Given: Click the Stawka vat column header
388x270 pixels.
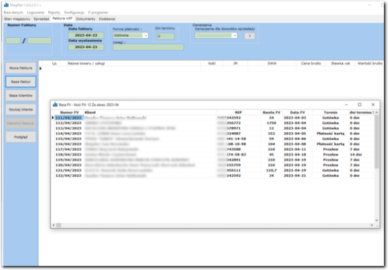Looking at the screenshot, I should (340, 63).
